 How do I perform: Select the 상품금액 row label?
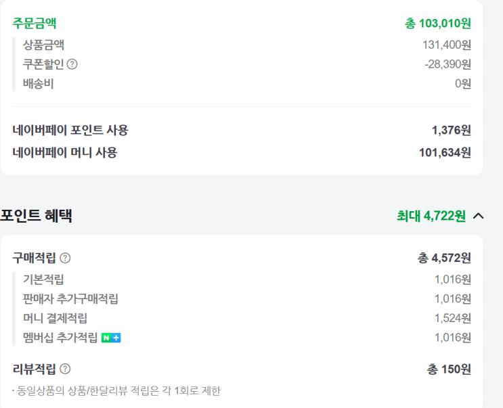[x=43, y=45]
